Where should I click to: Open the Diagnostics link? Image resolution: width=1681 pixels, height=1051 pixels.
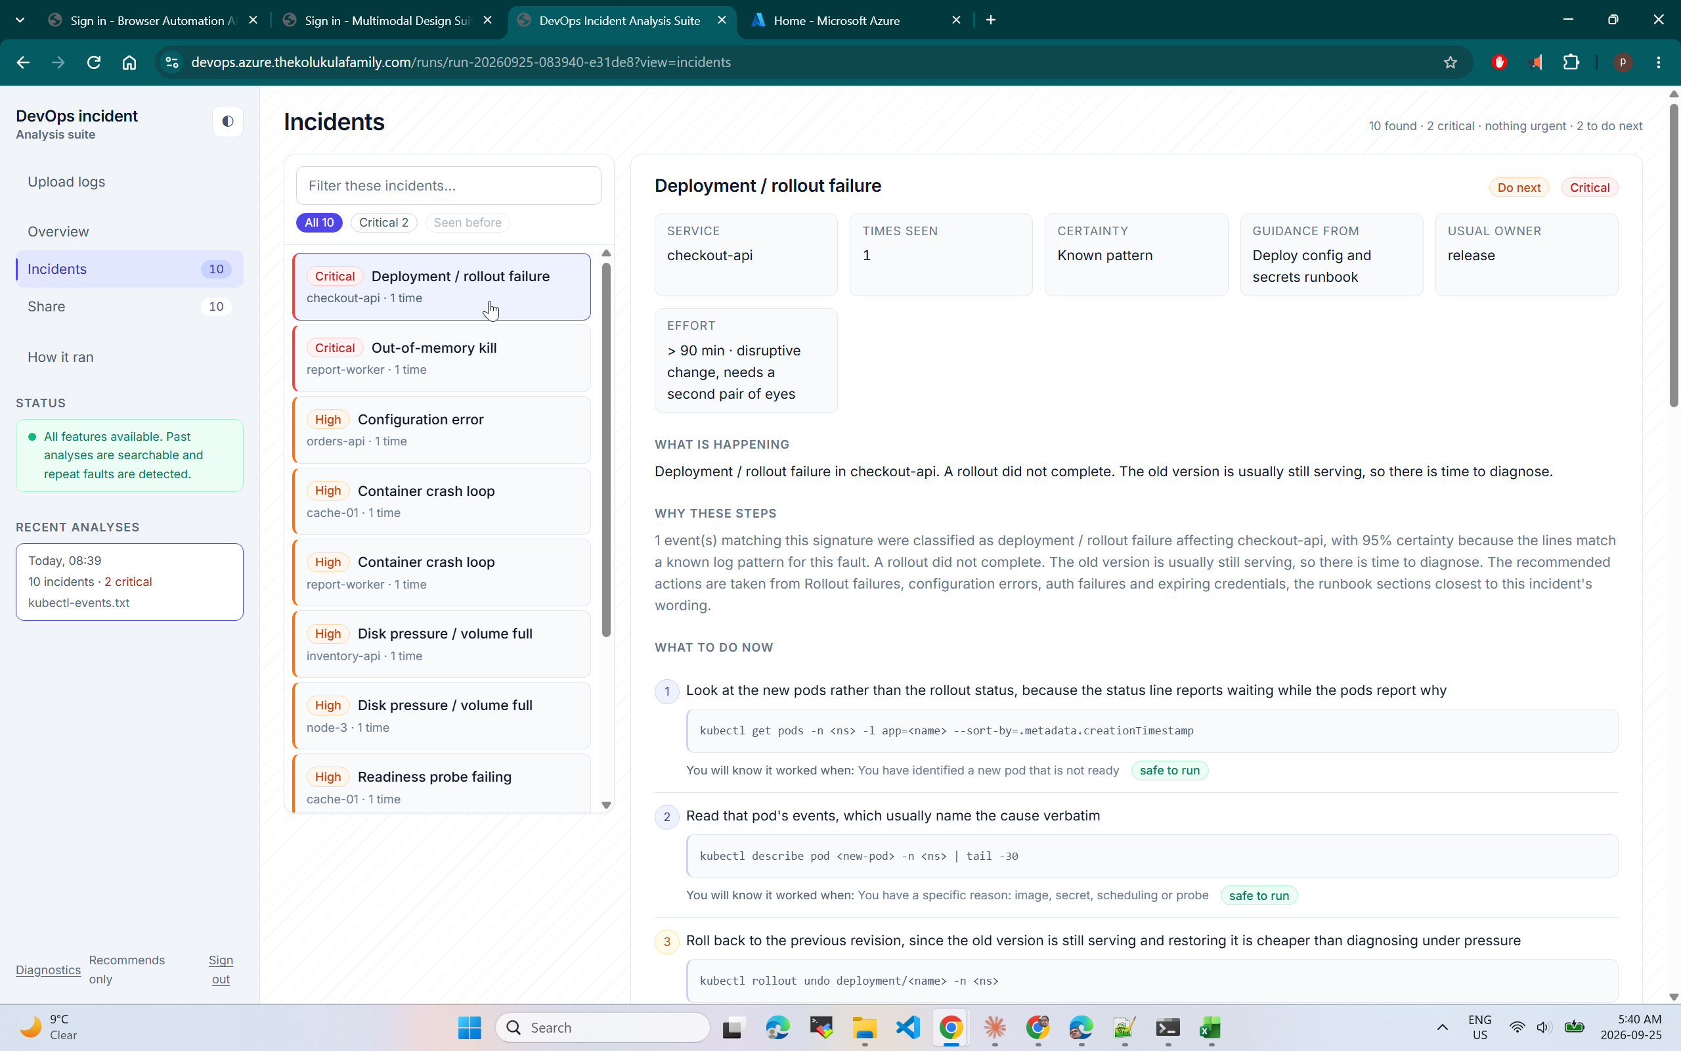coord(48,970)
